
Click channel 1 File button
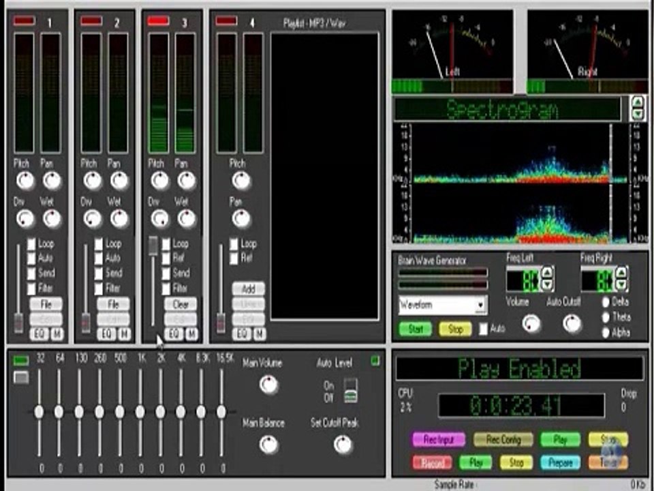click(46, 304)
